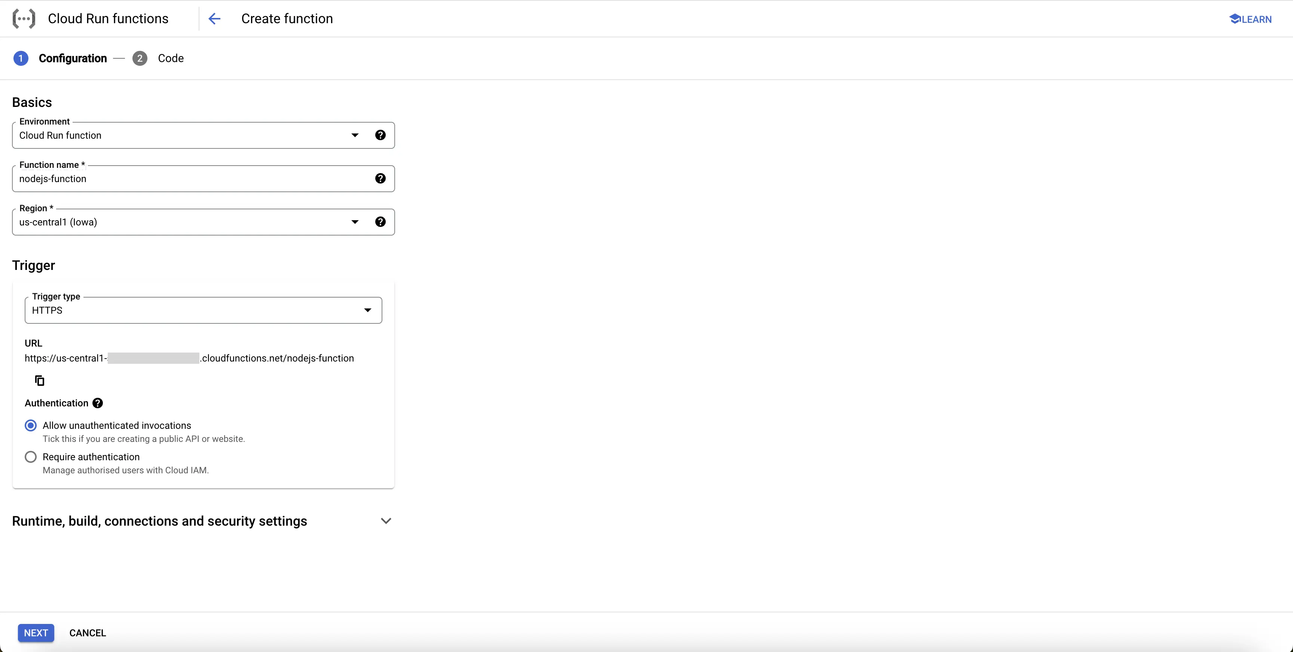
Task: Open the Environment dropdown selector
Action: click(x=354, y=135)
